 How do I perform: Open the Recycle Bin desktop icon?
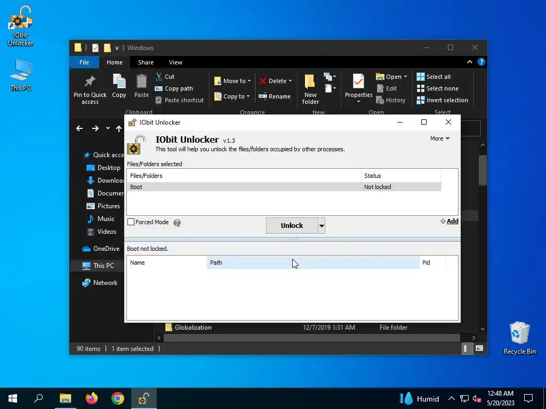pyautogui.click(x=519, y=338)
